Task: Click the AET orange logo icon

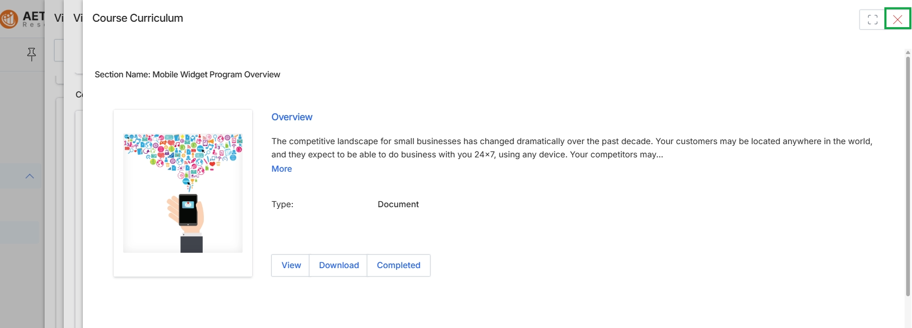Action: [9, 19]
